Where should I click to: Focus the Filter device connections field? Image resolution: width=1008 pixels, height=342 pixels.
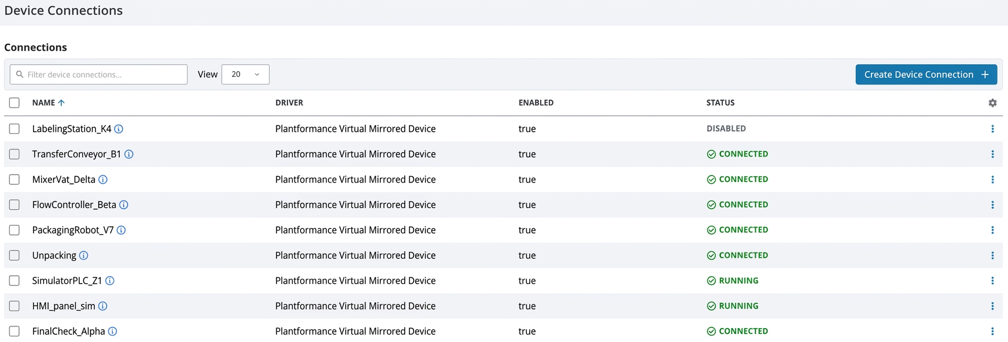click(99, 75)
